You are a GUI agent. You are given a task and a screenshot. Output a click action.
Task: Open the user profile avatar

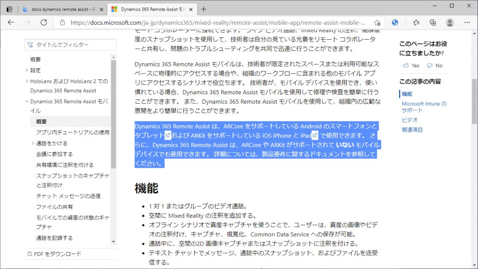click(450, 22)
